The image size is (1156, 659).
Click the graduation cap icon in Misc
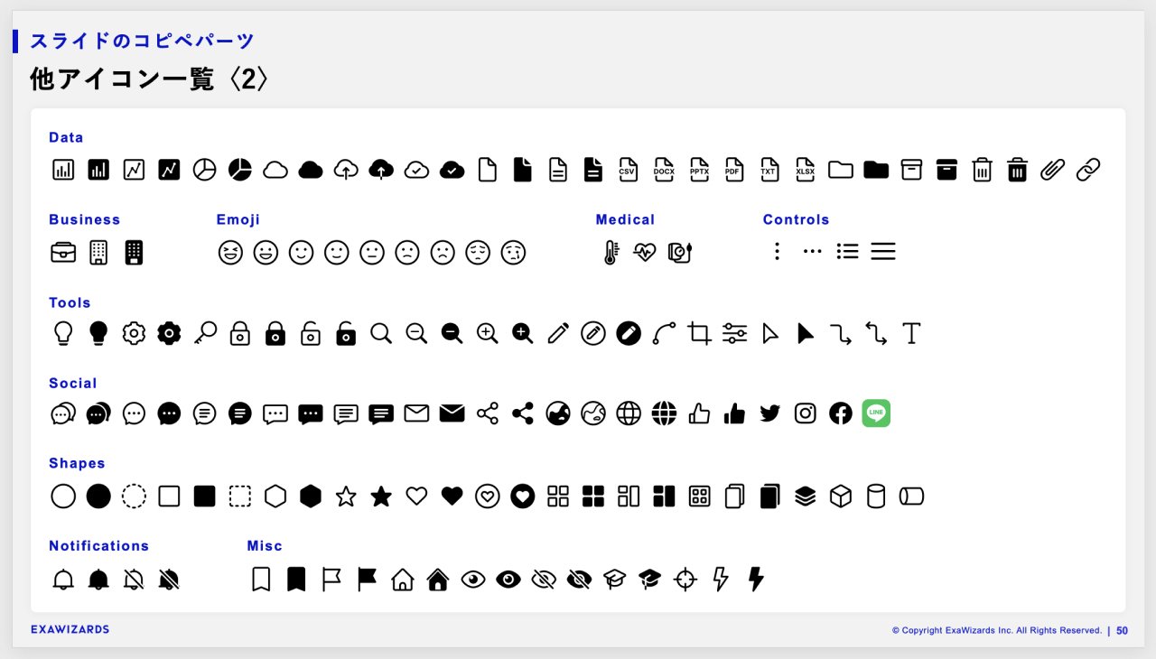tap(615, 579)
